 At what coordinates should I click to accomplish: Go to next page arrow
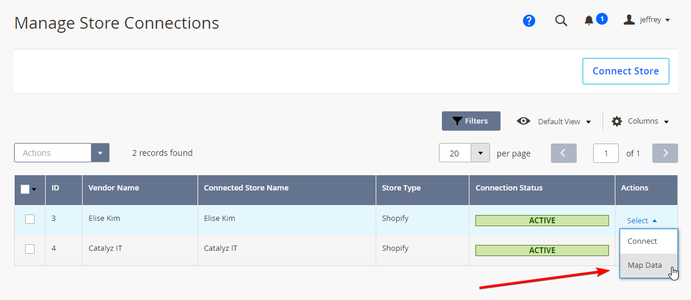pyautogui.click(x=665, y=153)
